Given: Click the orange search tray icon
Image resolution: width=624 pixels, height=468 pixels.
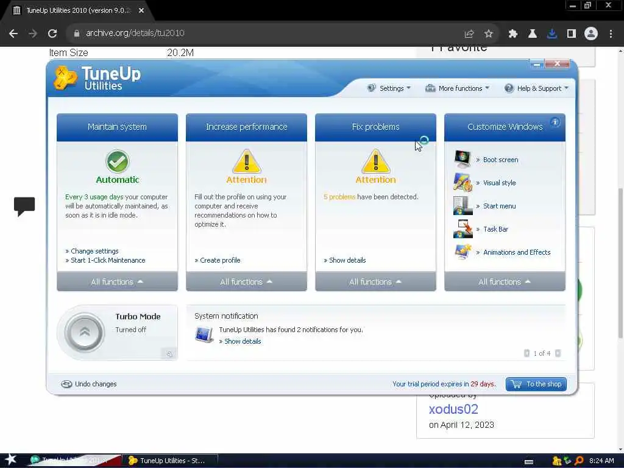Looking at the screenshot, I should tap(579, 461).
